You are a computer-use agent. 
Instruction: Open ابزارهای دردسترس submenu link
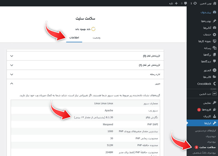pos(205,131)
